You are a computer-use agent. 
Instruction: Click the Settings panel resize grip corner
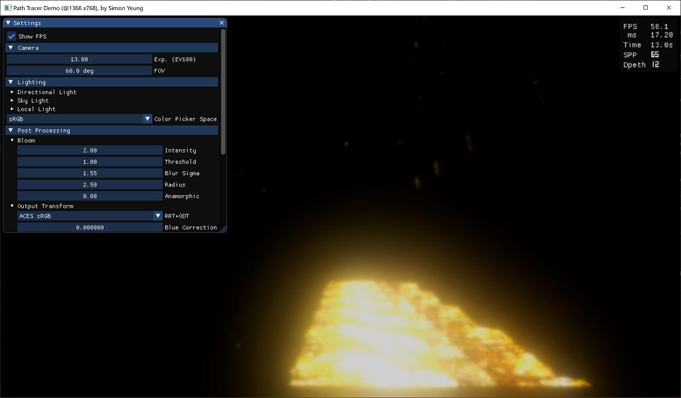(x=223, y=229)
